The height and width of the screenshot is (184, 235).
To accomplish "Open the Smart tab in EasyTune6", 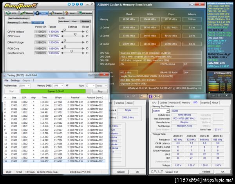I will click(70, 13).
